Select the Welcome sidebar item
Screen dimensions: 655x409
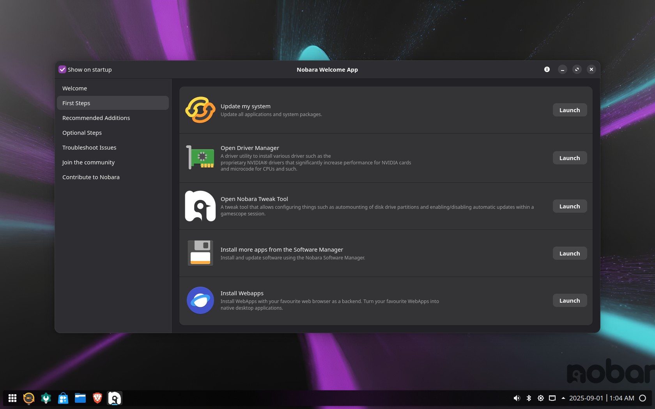(113, 88)
